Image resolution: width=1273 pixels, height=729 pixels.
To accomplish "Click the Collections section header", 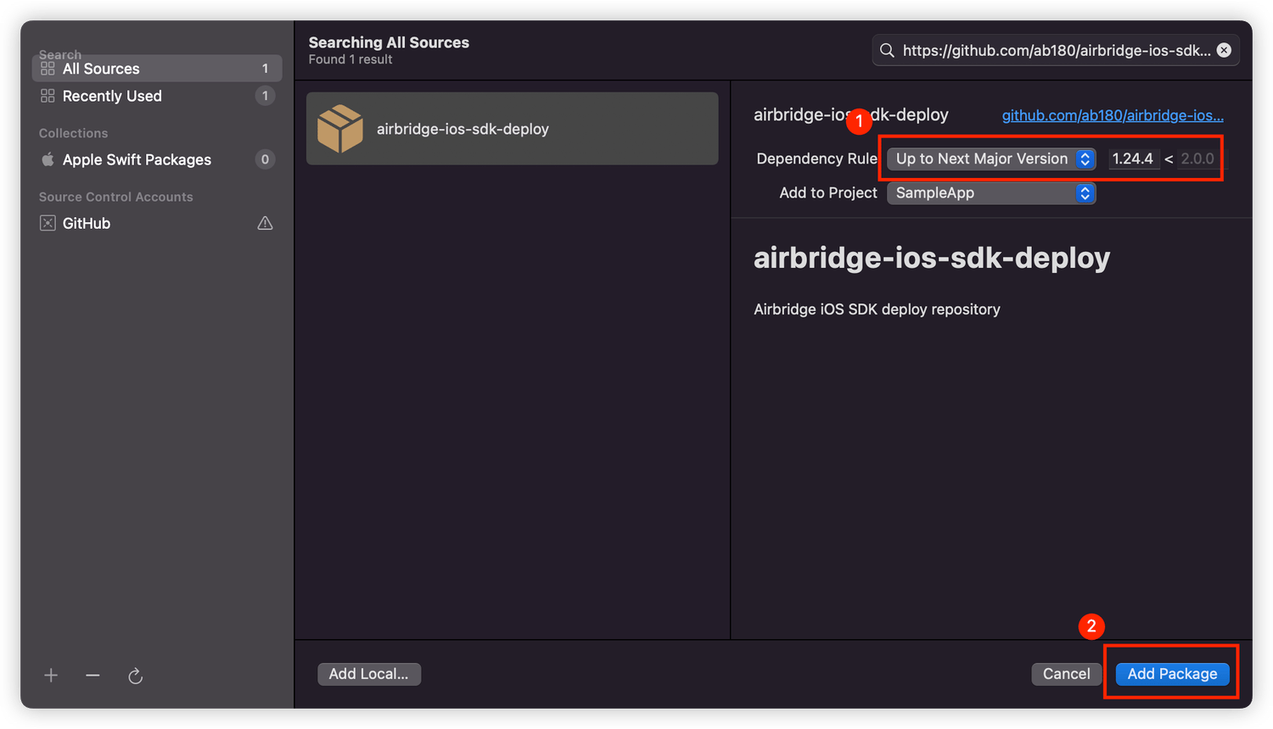I will (x=73, y=133).
